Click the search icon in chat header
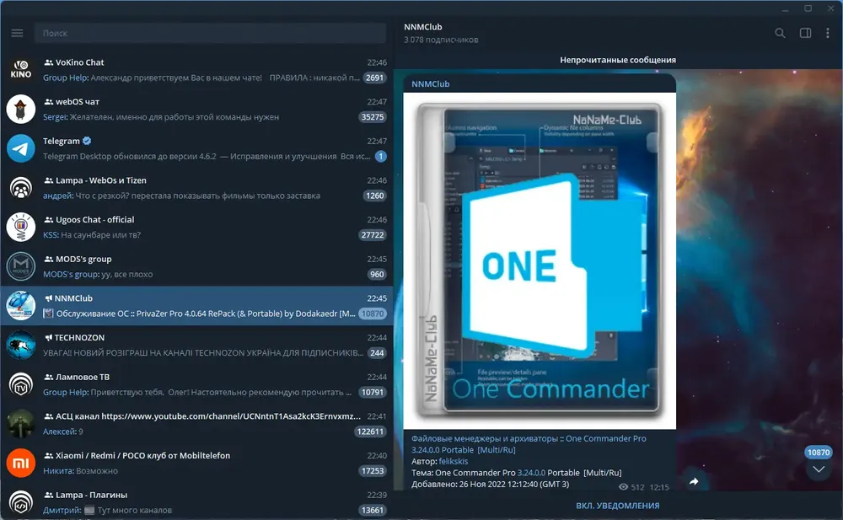 point(780,34)
